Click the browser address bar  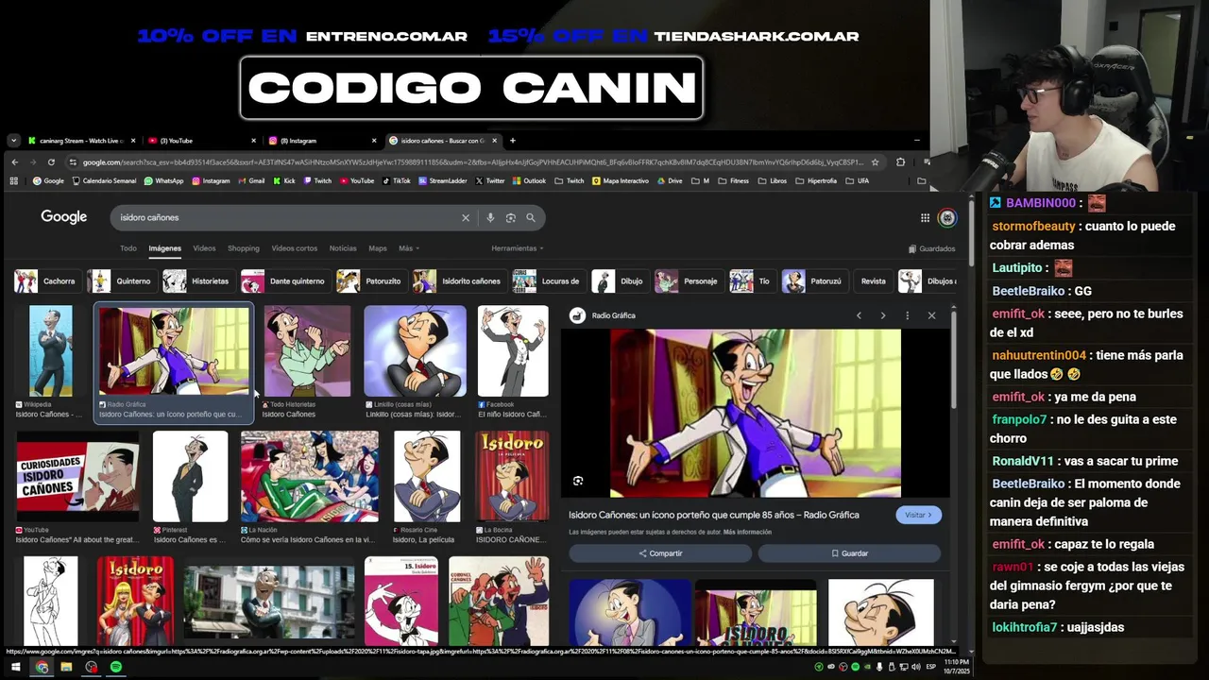point(470,162)
